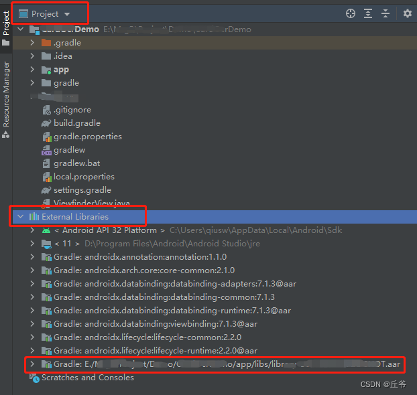Select the gradlew file name
This screenshot has height=395, width=417.
click(x=70, y=150)
